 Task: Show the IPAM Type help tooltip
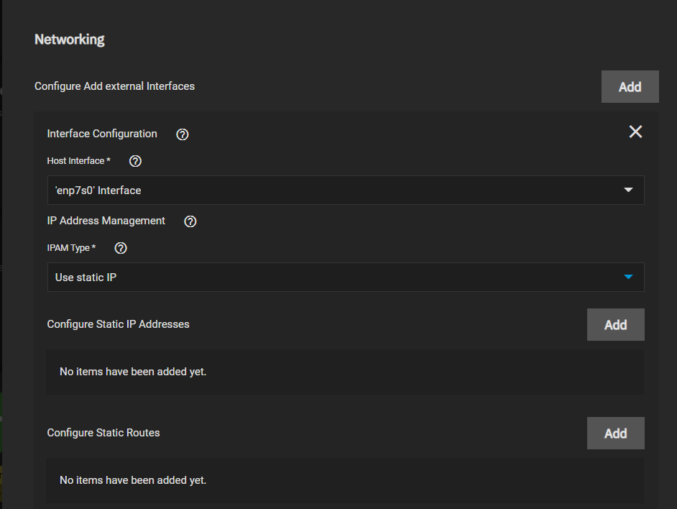(121, 248)
